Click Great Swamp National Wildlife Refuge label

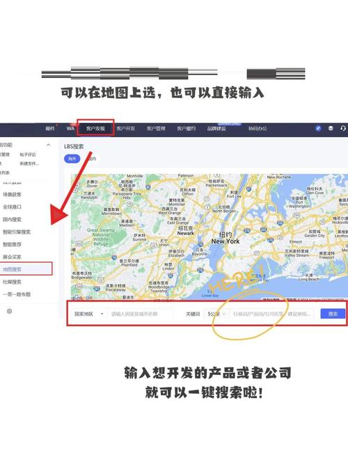[101, 237]
